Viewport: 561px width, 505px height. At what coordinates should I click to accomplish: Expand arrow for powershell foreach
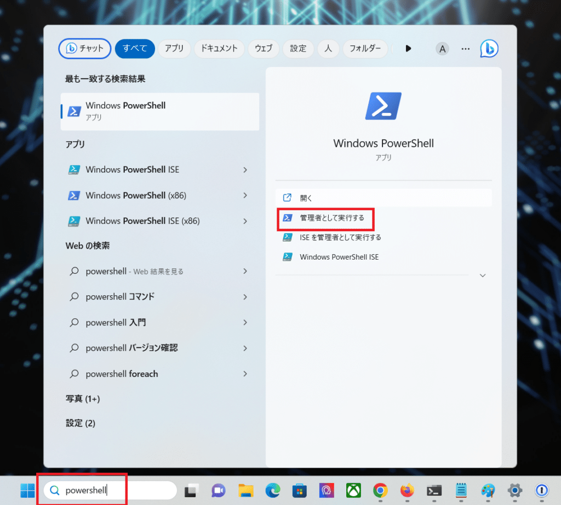pyautogui.click(x=245, y=374)
